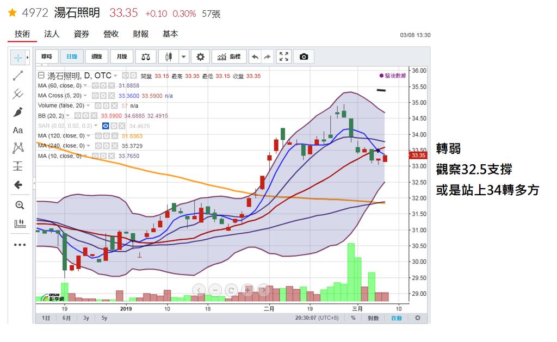The image size is (557, 342).
Task: Show the hidden SAR indicator
Action: point(106,126)
